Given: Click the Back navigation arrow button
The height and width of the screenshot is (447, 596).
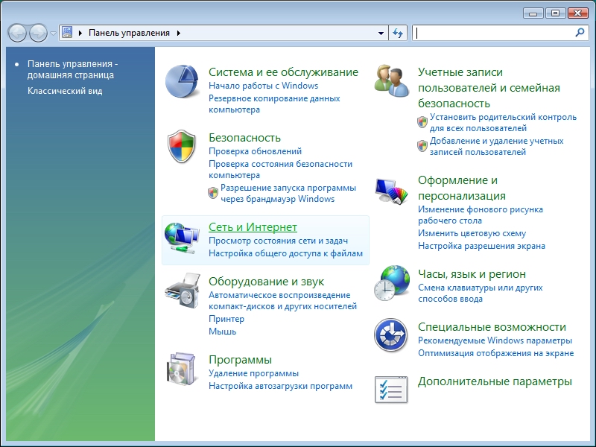Looking at the screenshot, I should tap(17, 33).
